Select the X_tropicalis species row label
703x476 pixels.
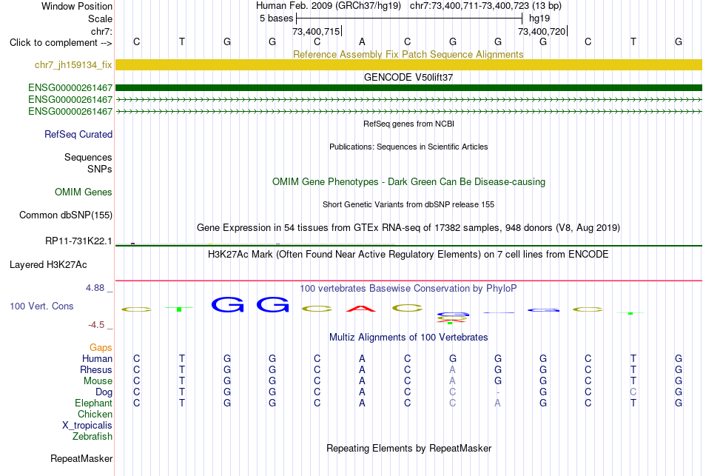tap(87, 426)
